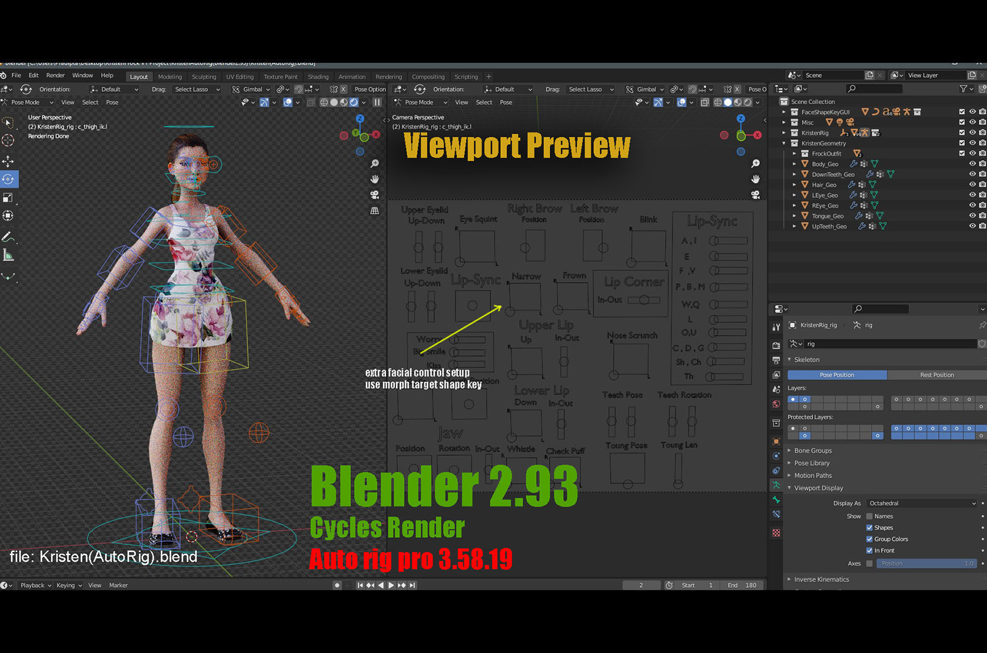987x653 pixels.
Task: Open the Pose menu in left viewport
Action: pyautogui.click(x=112, y=102)
